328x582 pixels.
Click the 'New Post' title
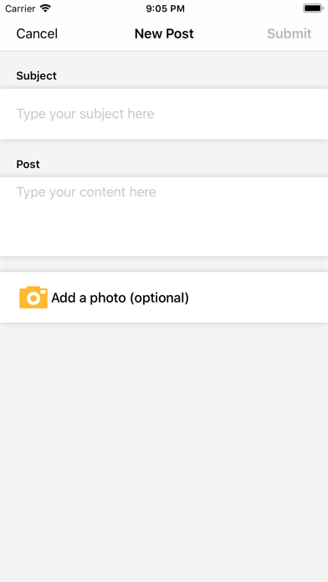[164, 33]
